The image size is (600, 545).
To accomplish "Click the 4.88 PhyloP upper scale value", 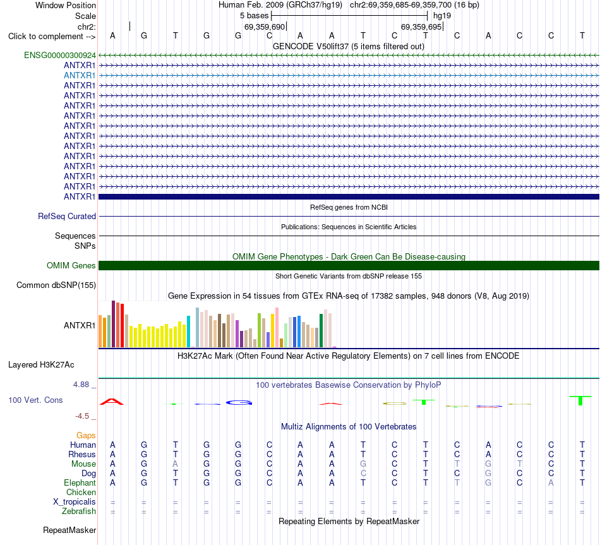I will point(81,384).
